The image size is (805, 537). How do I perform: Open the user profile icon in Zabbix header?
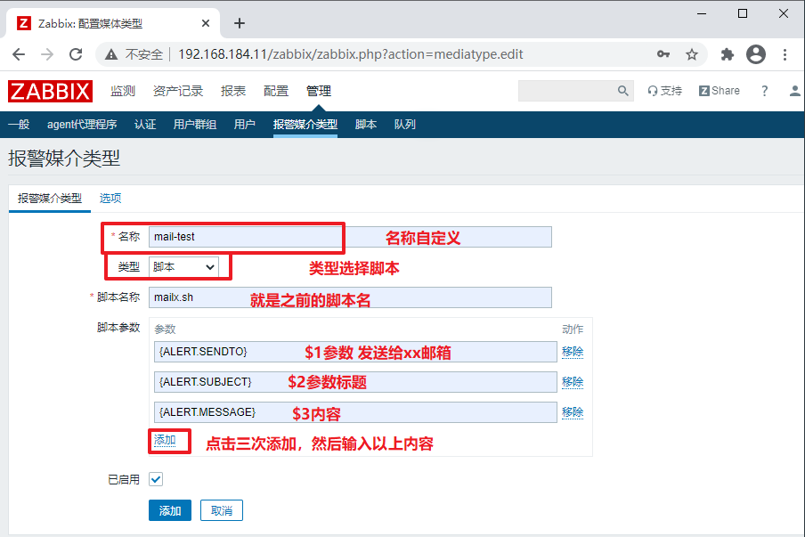click(x=794, y=91)
